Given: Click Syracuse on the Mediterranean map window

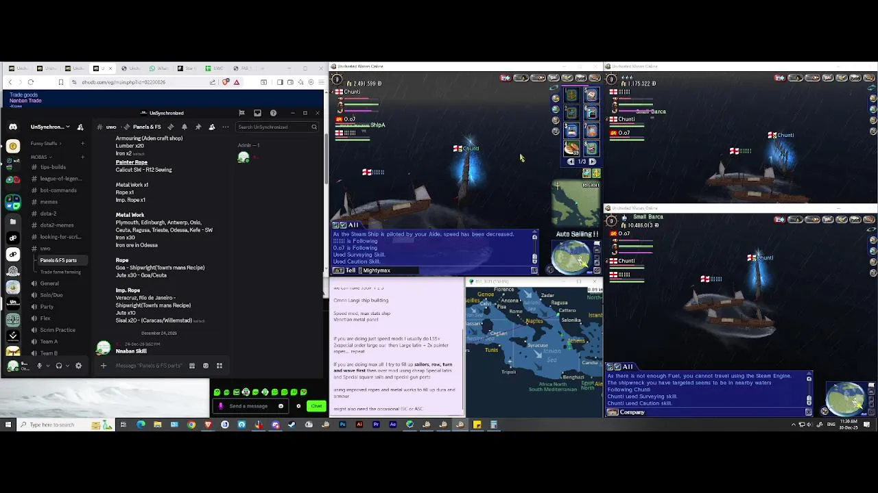Looking at the screenshot, I should pyautogui.click(x=538, y=345).
